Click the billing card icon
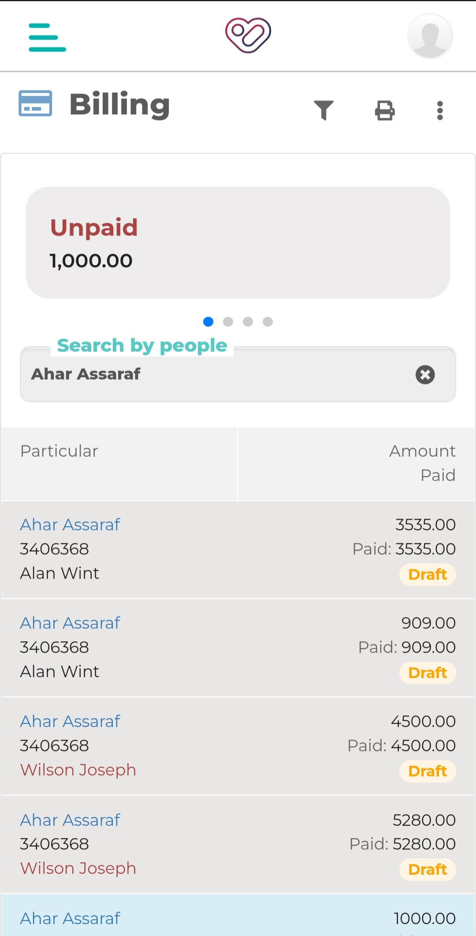Image resolution: width=476 pixels, height=936 pixels. tap(35, 104)
